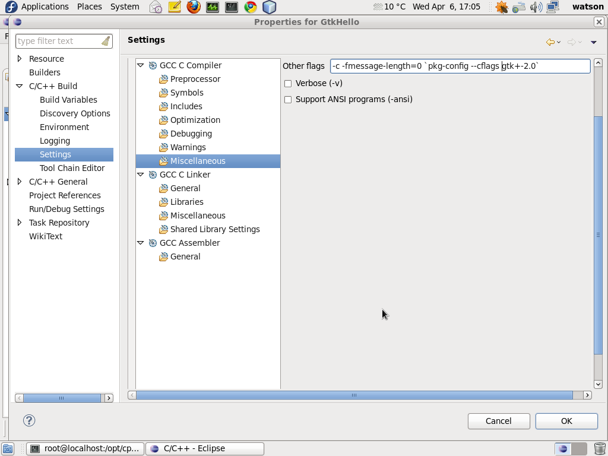Enable Verbose (-v) checkbox
The height and width of the screenshot is (456, 608).
(x=288, y=84)
